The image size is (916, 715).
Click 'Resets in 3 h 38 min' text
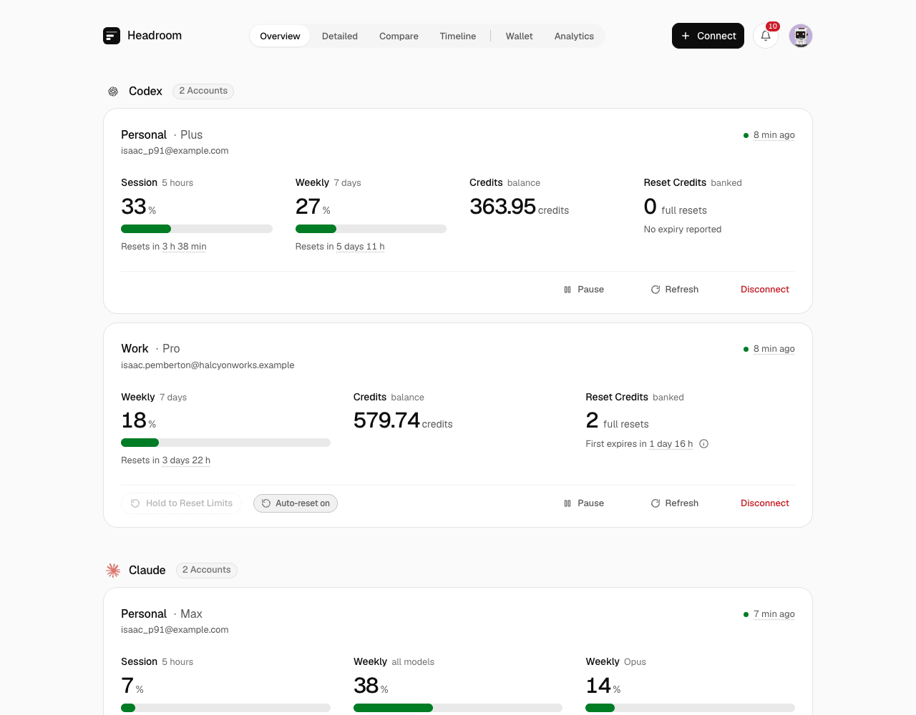pyautogui.click(x=164, y=247)
